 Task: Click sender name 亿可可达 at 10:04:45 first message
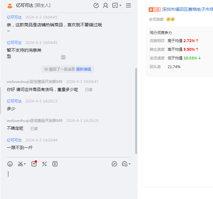14,17
